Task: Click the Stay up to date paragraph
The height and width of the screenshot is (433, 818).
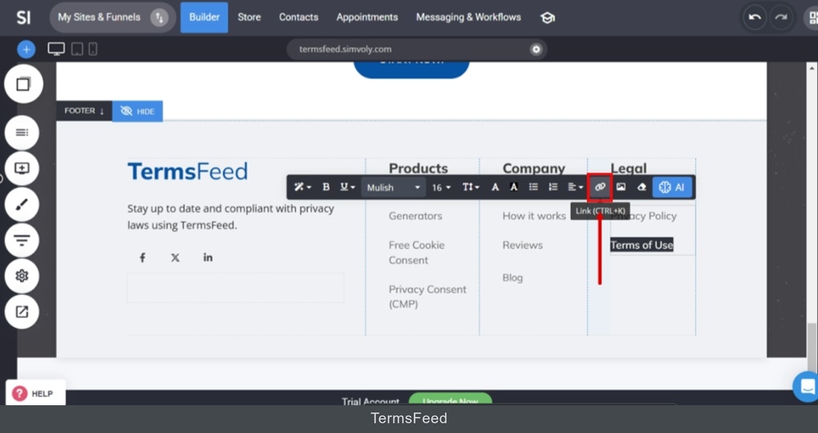Action: 231,216
